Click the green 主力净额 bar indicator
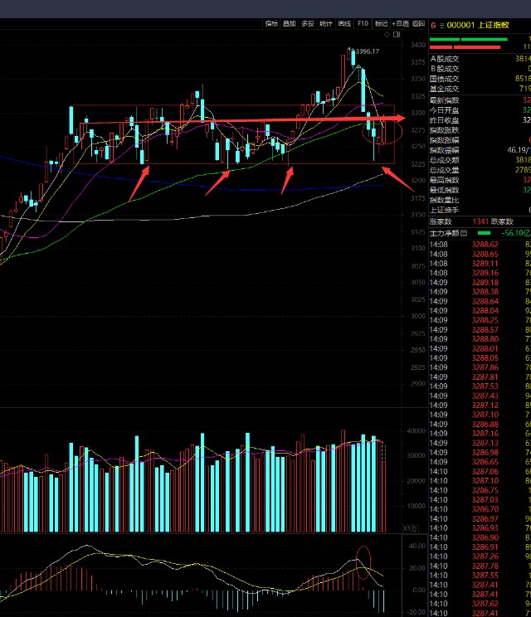This screenshot has width=531, height=617. click(x=485, y=233)
